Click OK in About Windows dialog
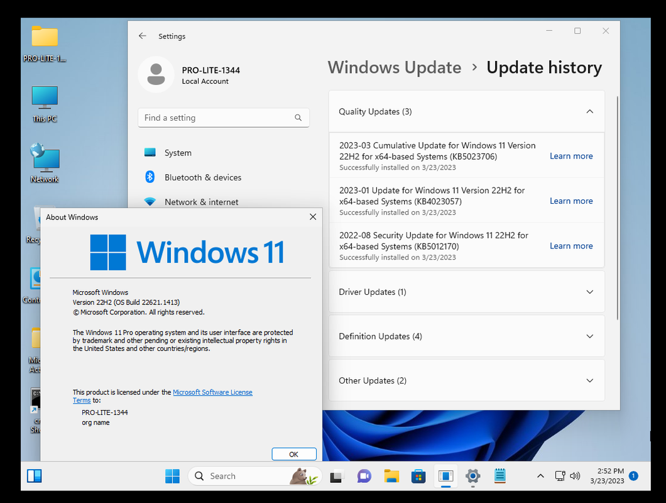666x503 pixels. point(294,454)
